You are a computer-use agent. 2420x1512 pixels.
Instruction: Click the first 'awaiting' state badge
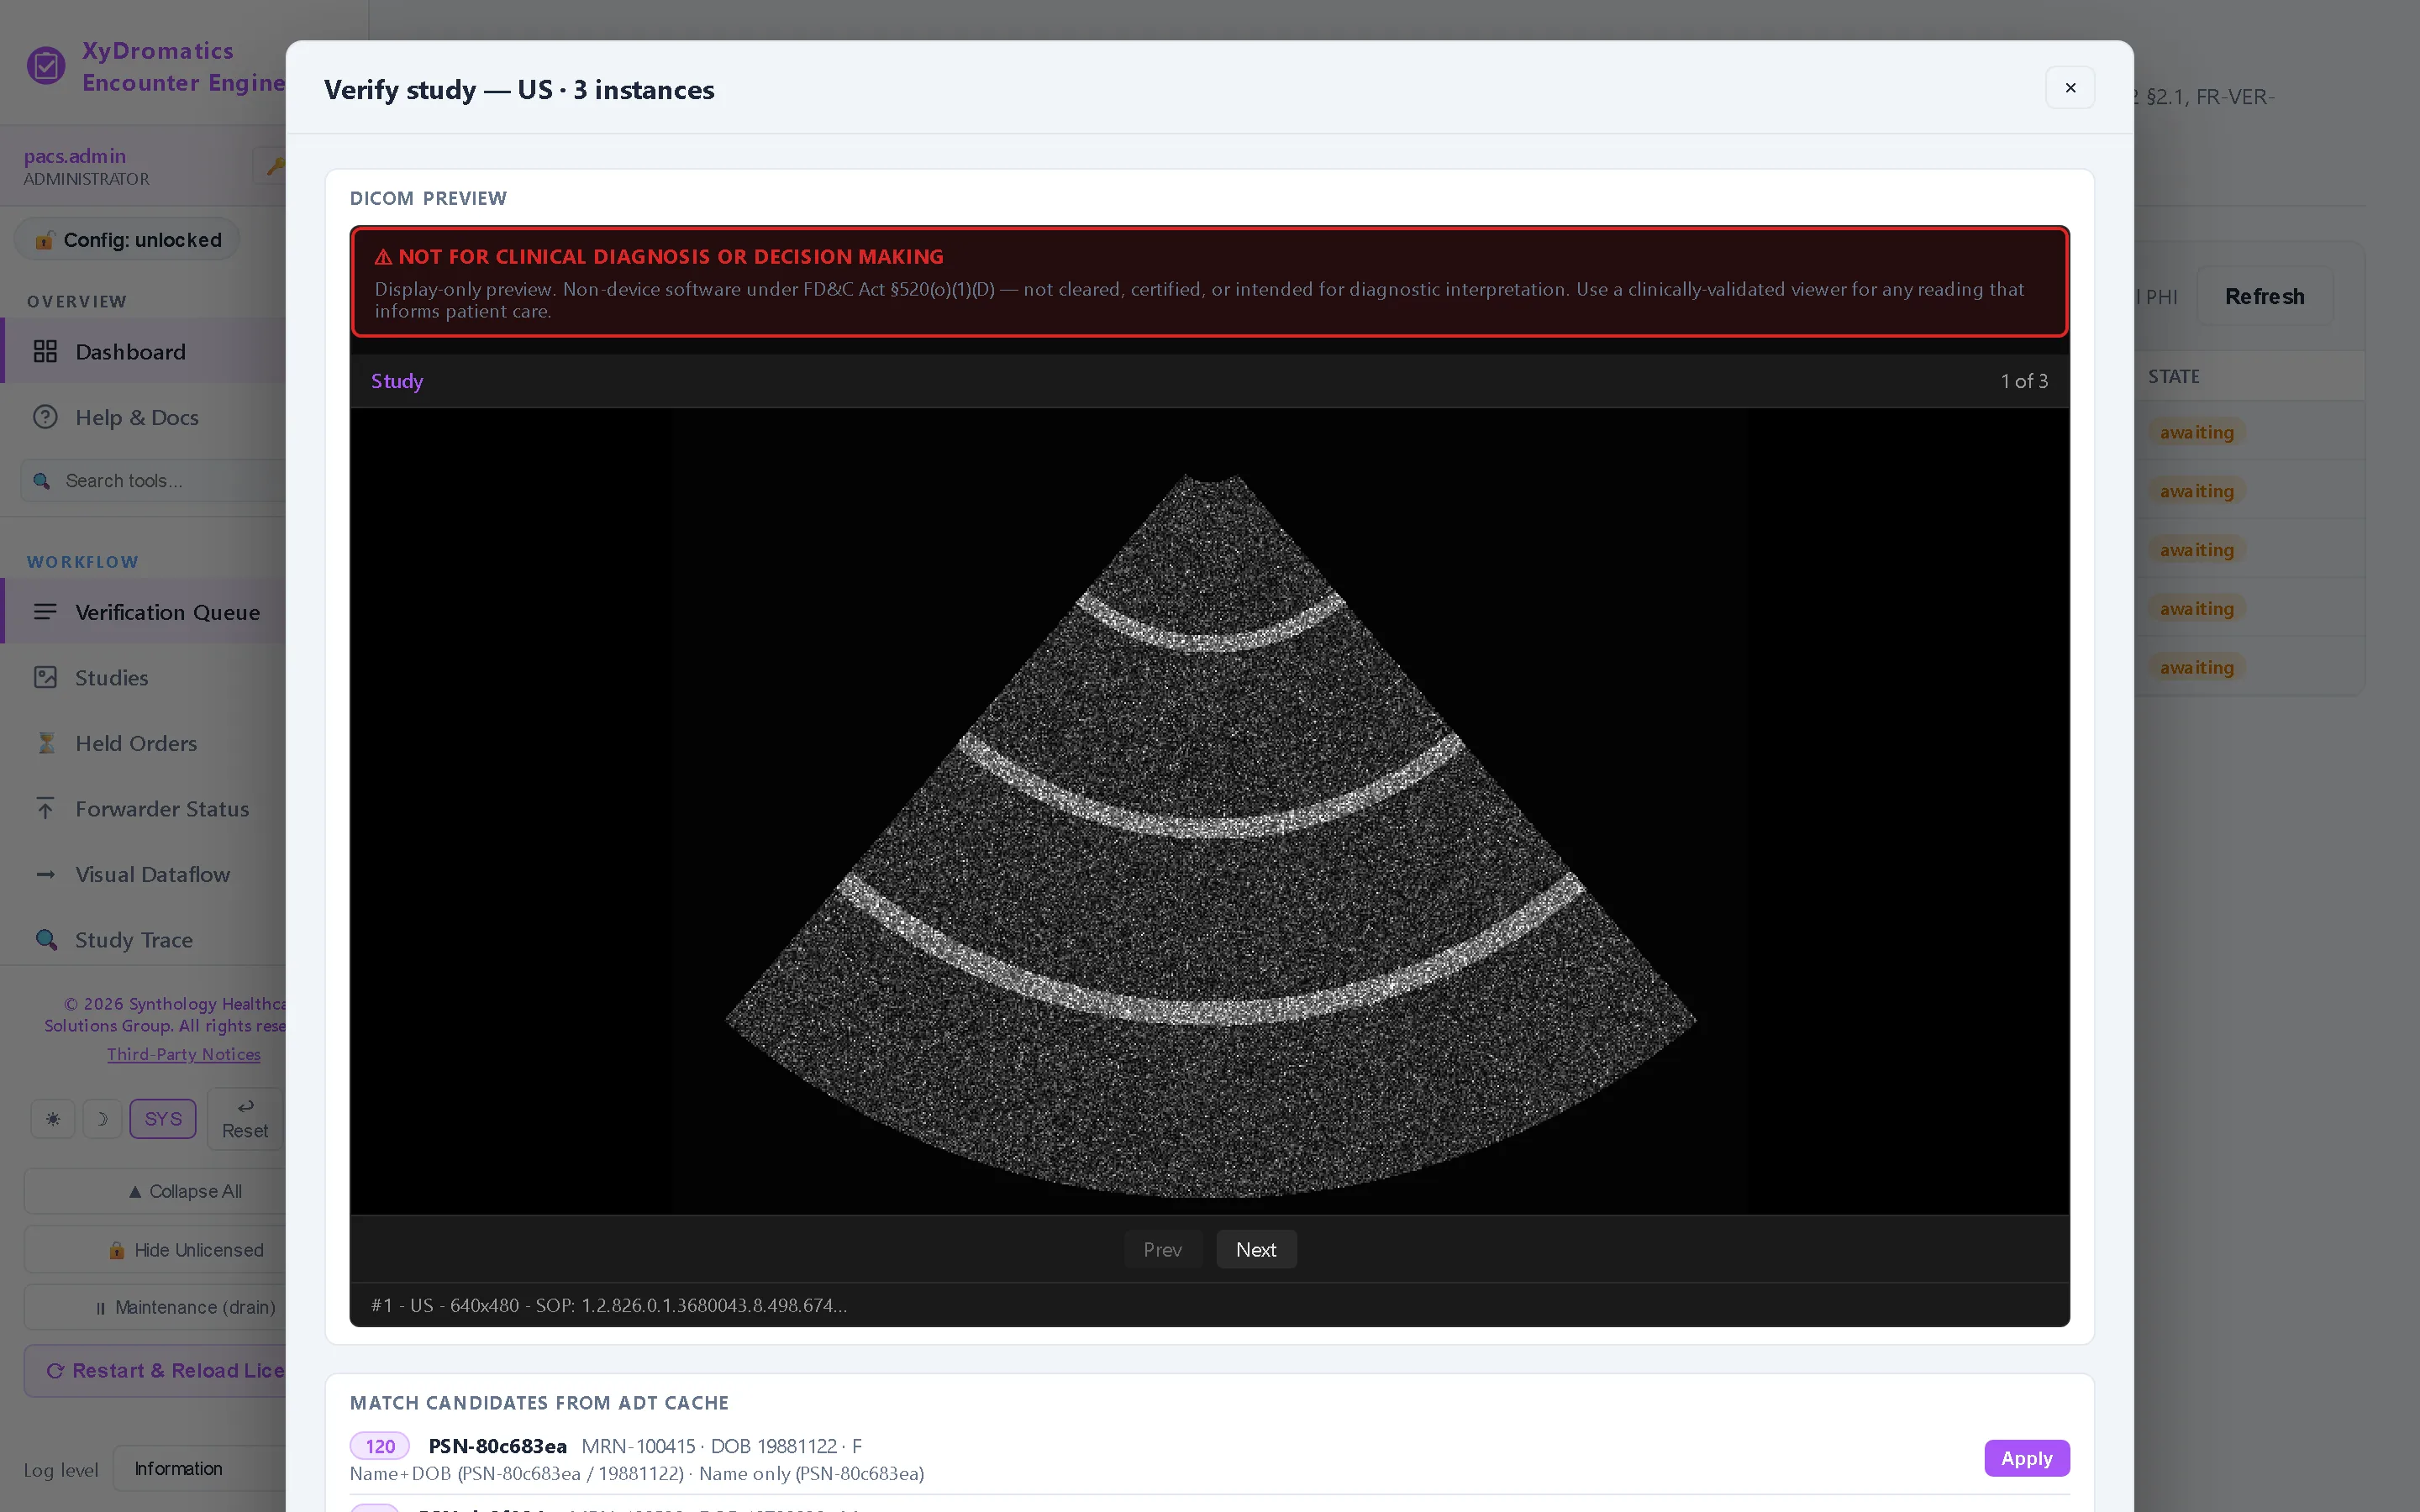pos(2196,432)
